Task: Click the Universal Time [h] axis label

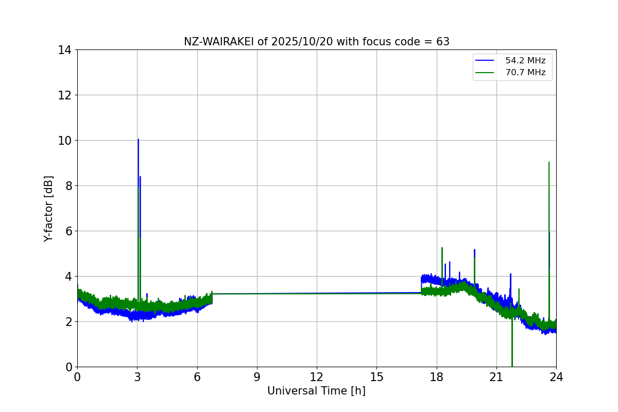Action: click(x=316, y=391)
